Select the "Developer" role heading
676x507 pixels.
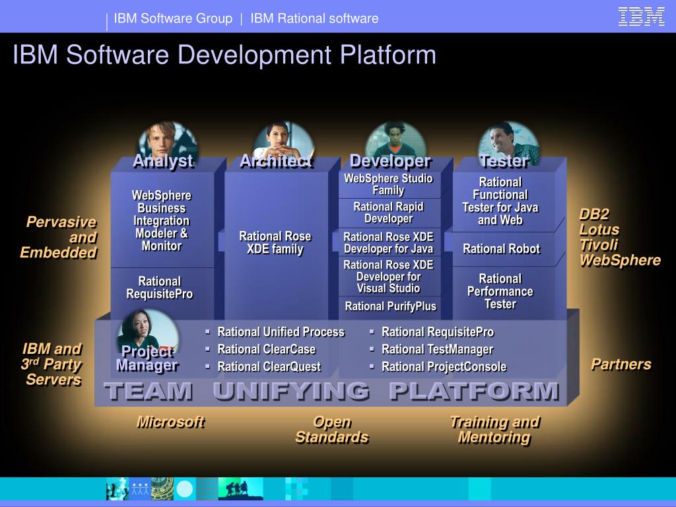[390, 161]
